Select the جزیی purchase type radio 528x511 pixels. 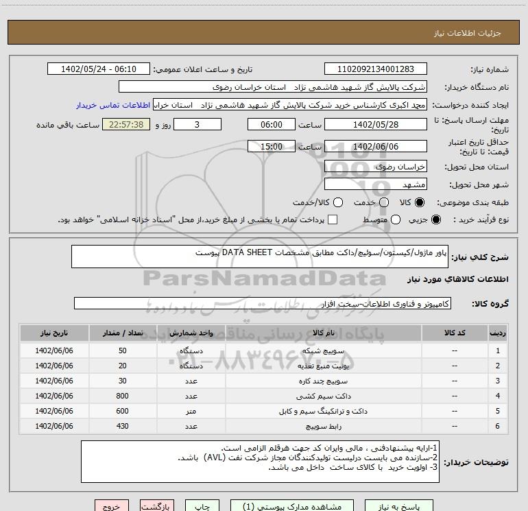click(x=437, y=219)
